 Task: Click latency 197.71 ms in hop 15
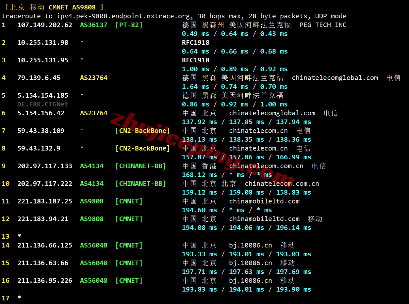pos(199,272)
